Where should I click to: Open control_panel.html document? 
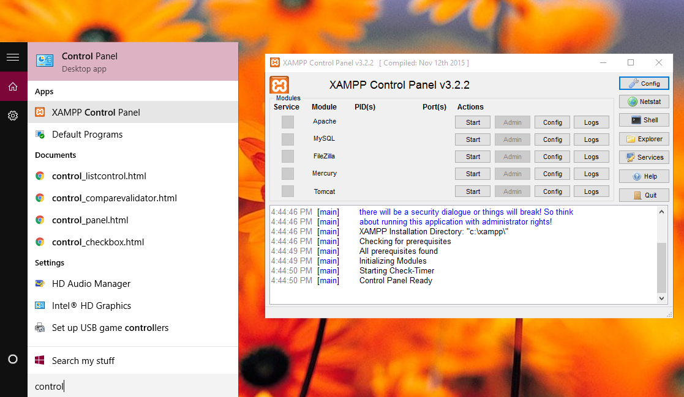[133, 220]
